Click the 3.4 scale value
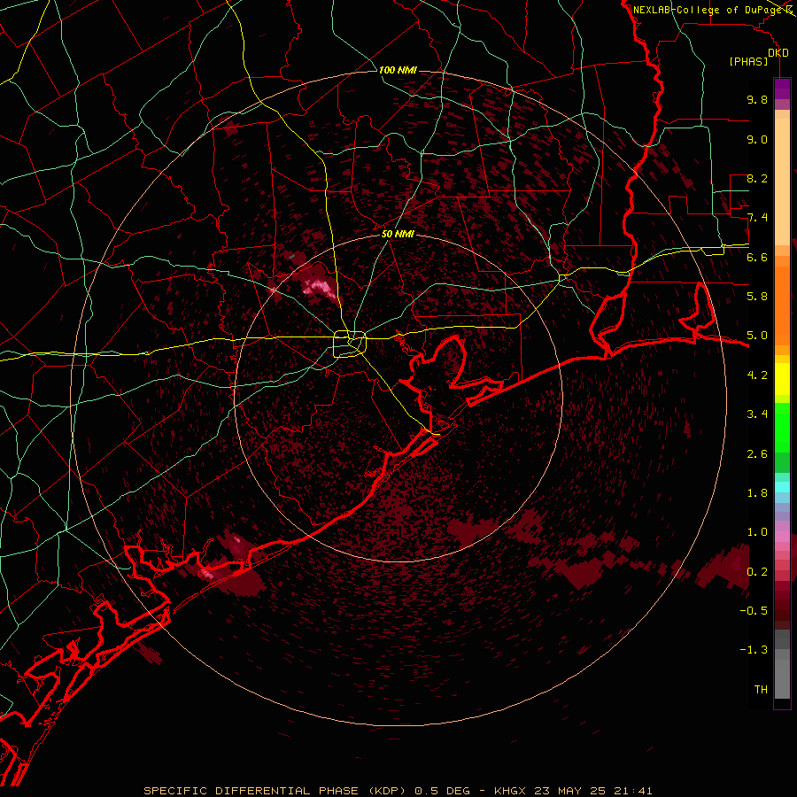Viewport: 797px width, 797px height. tap(757, 414)
